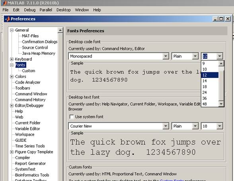Close the code font size dropdown arrow
234x181 pixels.
tap(220, 56)
